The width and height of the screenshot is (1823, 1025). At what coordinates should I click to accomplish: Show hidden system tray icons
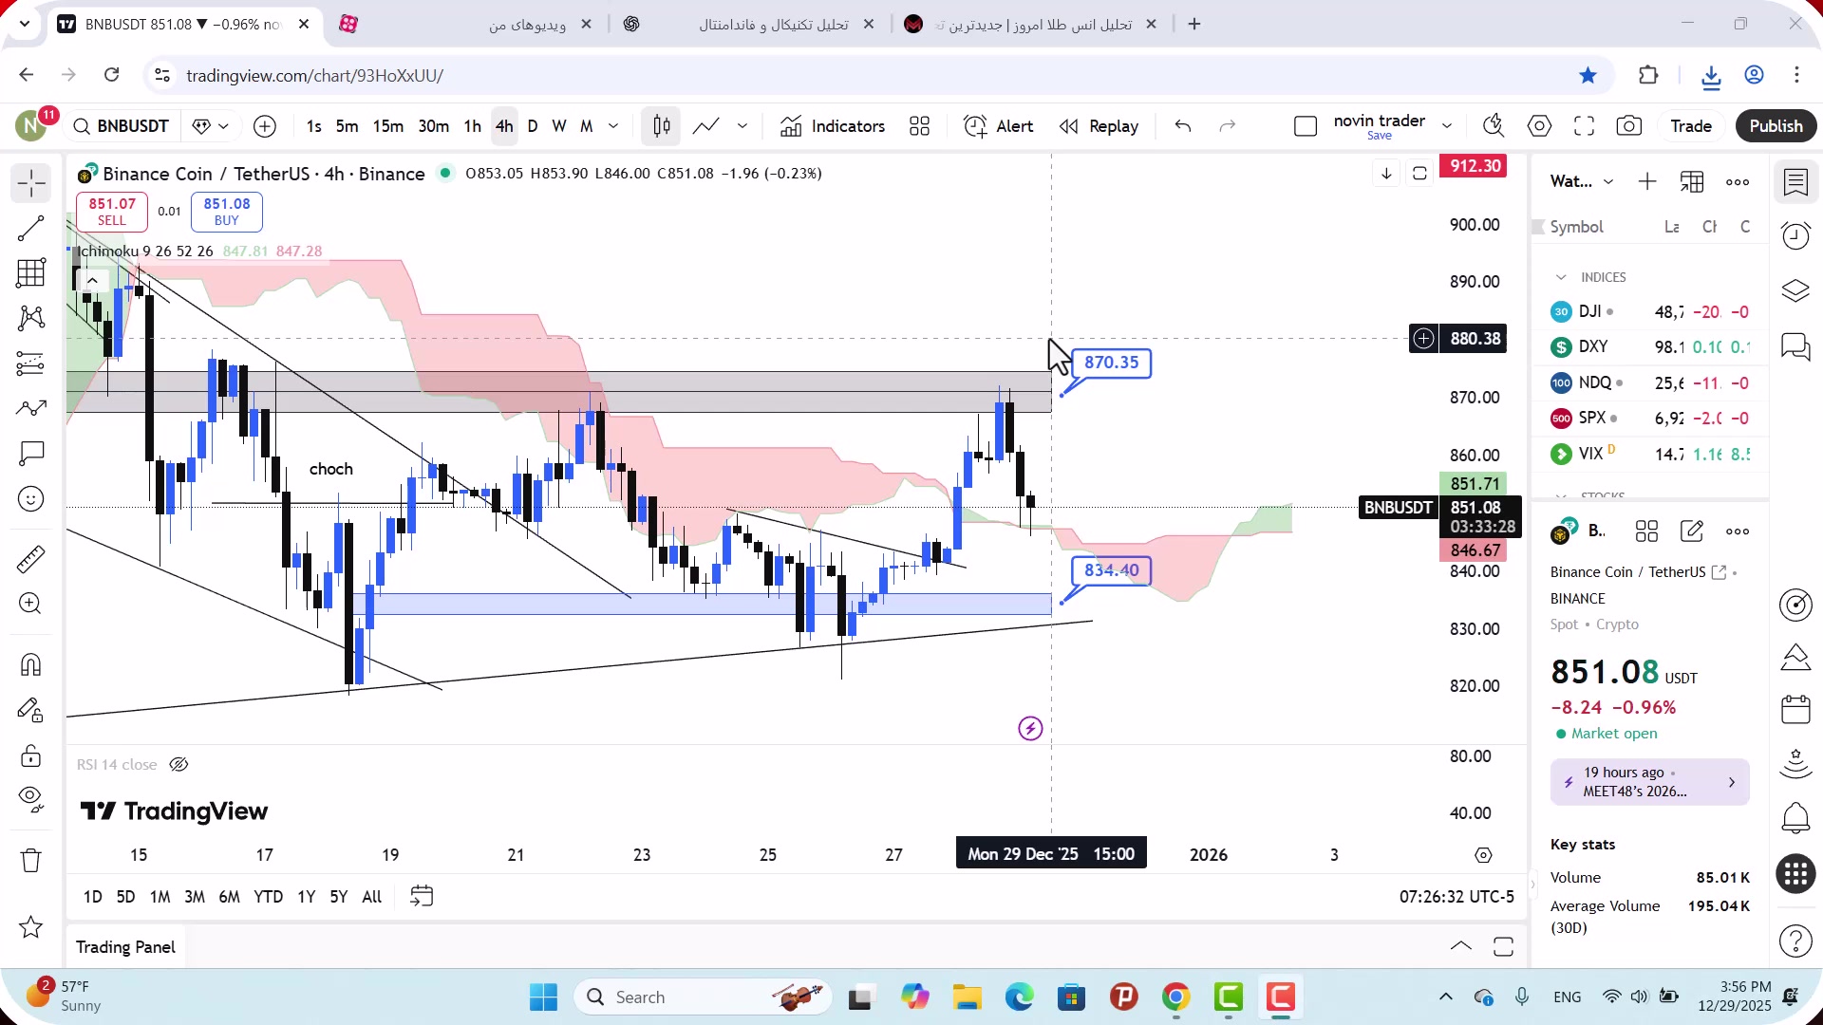(x=1446, y=997)
